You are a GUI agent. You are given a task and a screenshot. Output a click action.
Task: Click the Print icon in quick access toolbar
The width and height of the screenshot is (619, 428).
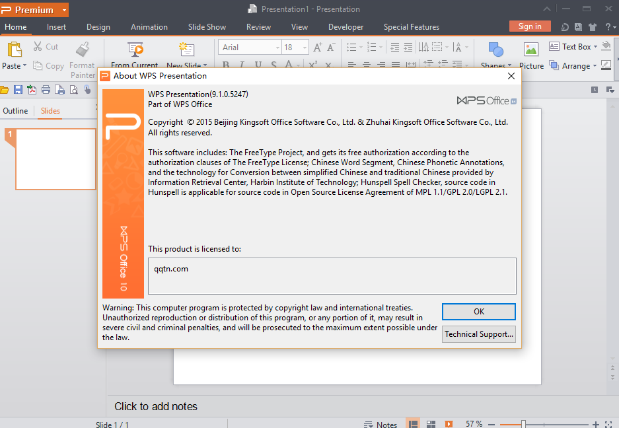tap(46, 90)
